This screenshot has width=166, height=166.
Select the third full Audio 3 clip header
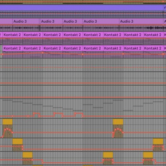[x=73, y=21]
